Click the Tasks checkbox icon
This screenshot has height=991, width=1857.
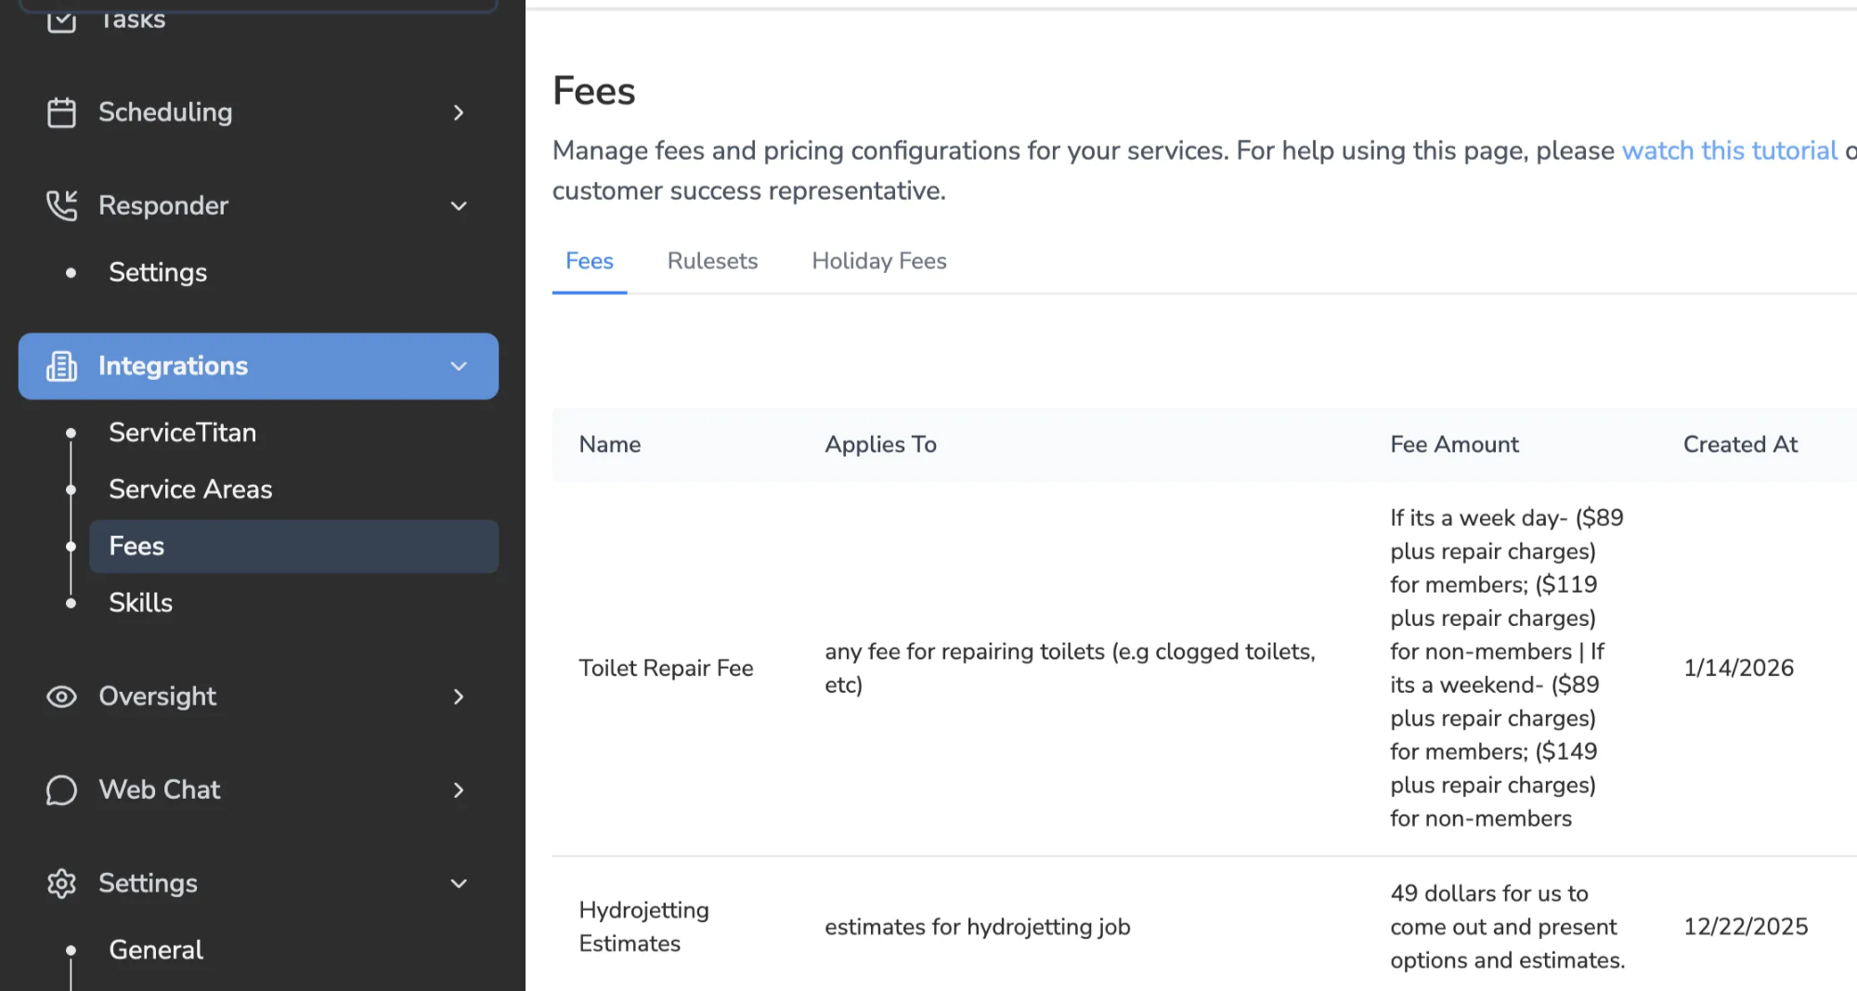[x=61, y=19]
